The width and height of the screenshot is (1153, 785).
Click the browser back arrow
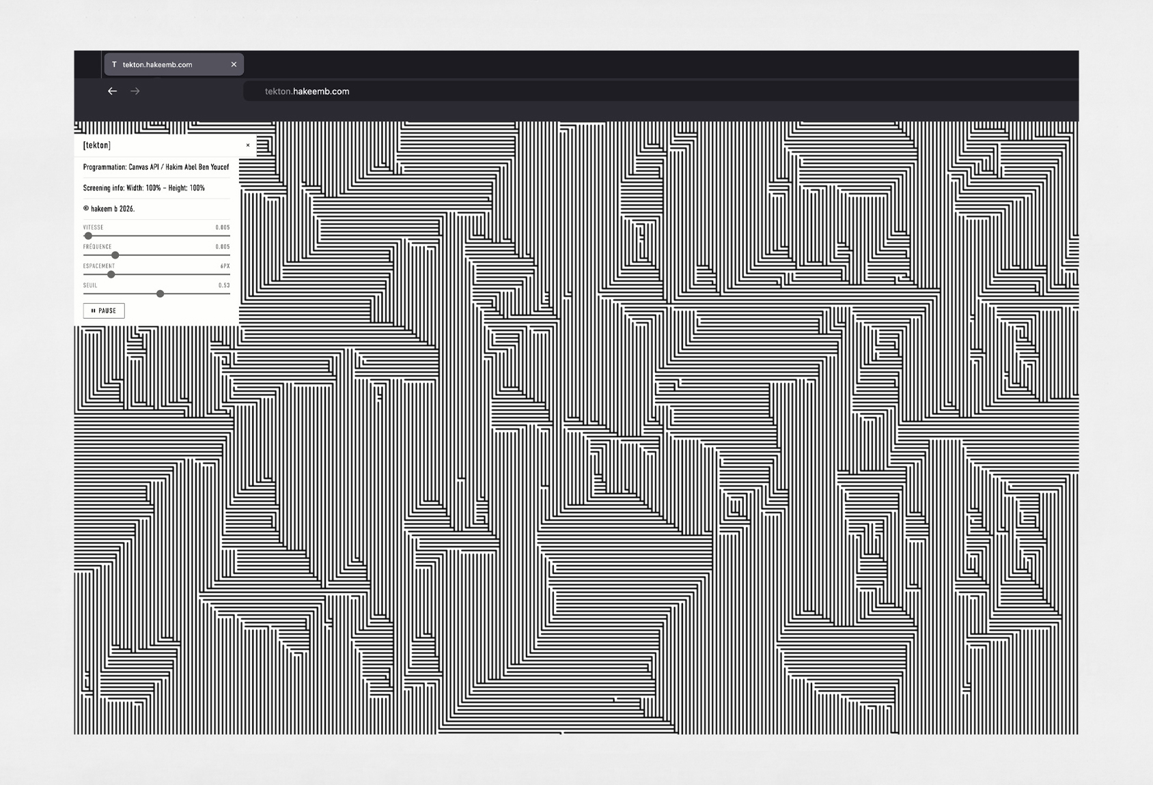pos(112,91)
